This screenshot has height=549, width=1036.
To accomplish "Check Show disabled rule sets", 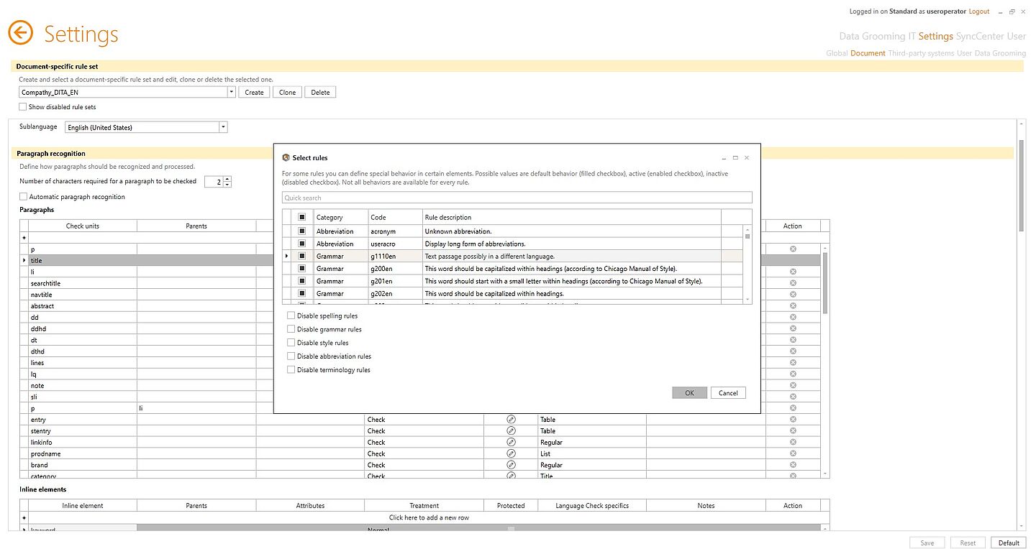I will (x=24, y=107).
